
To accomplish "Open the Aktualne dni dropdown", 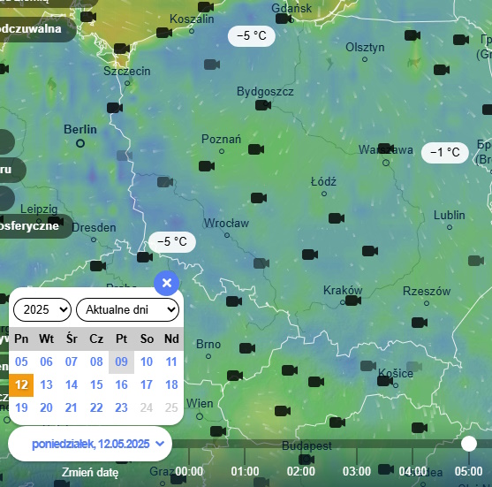I will click(128, 309).
